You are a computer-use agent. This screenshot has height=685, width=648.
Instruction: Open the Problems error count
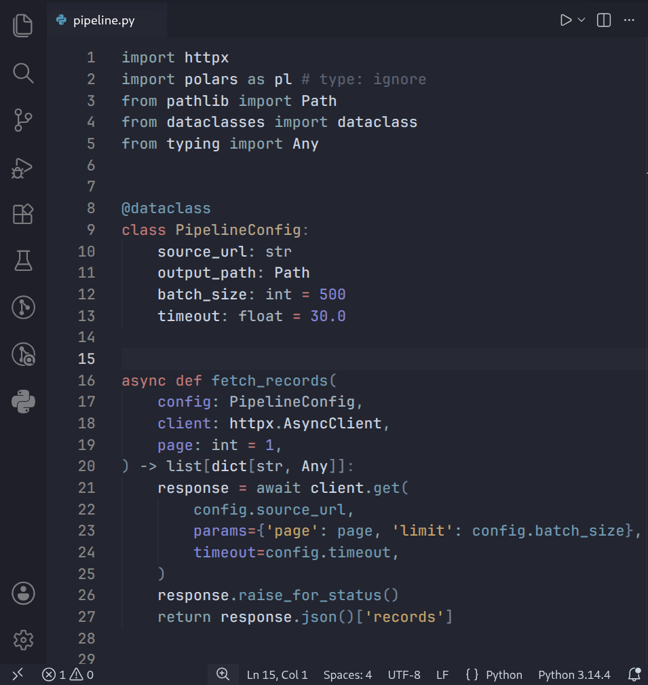click(x=54, y=675)
